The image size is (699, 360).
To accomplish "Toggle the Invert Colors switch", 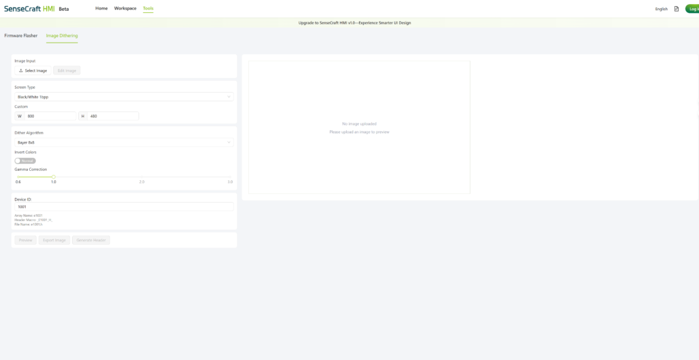I will coord(25,161).
